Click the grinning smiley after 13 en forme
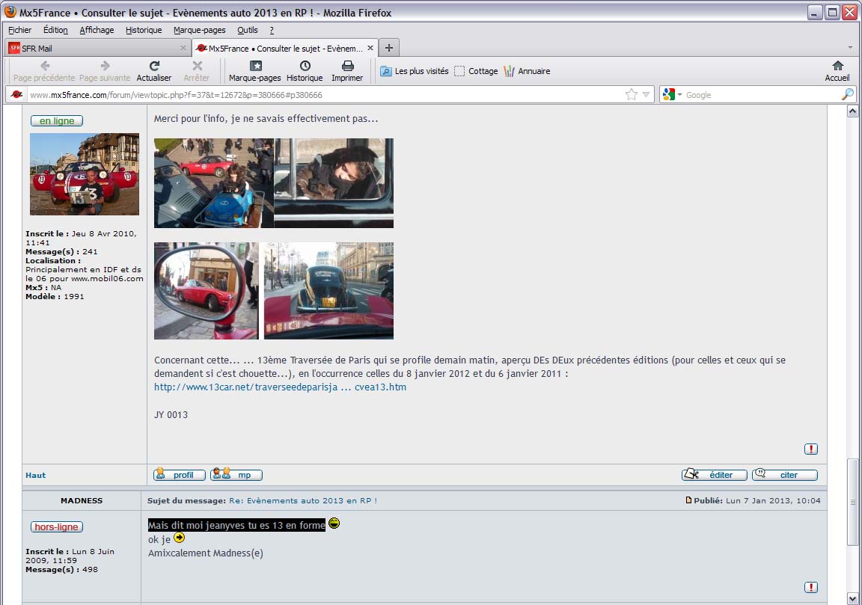The image size is (862, 605). (334, 523)
